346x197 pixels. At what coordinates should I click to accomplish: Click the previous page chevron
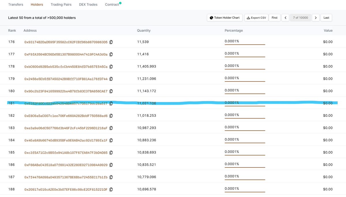285,18
